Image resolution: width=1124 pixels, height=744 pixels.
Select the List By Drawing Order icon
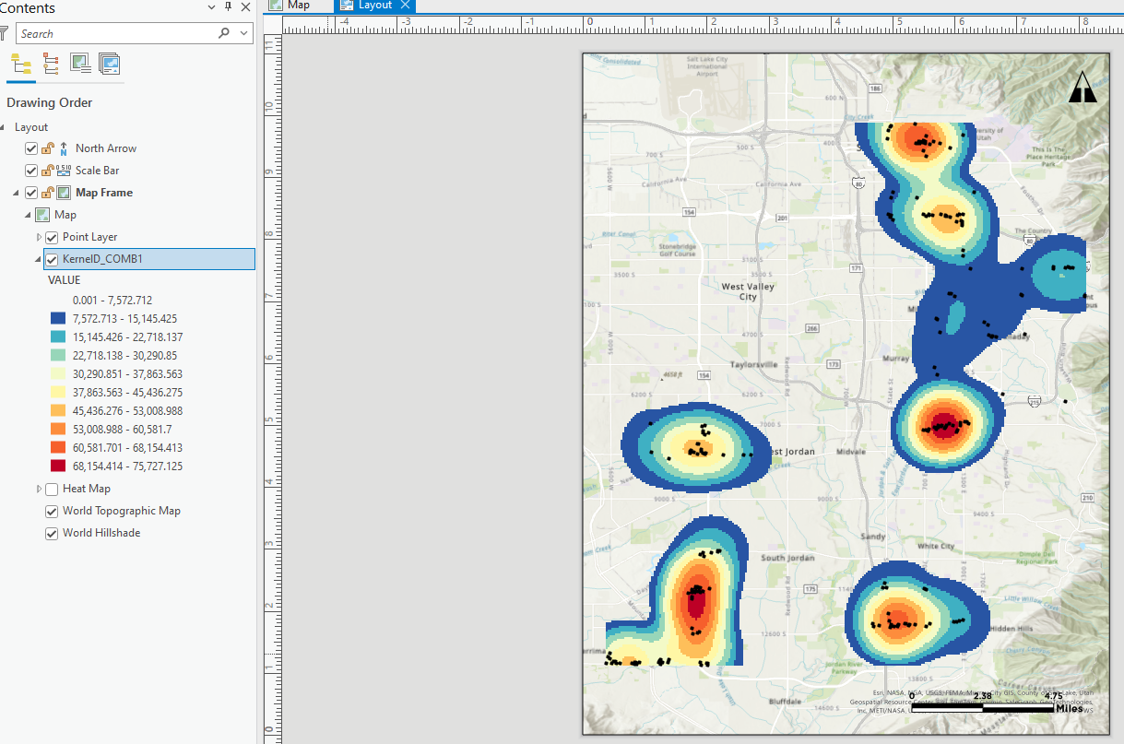click(x=20, y=65)
